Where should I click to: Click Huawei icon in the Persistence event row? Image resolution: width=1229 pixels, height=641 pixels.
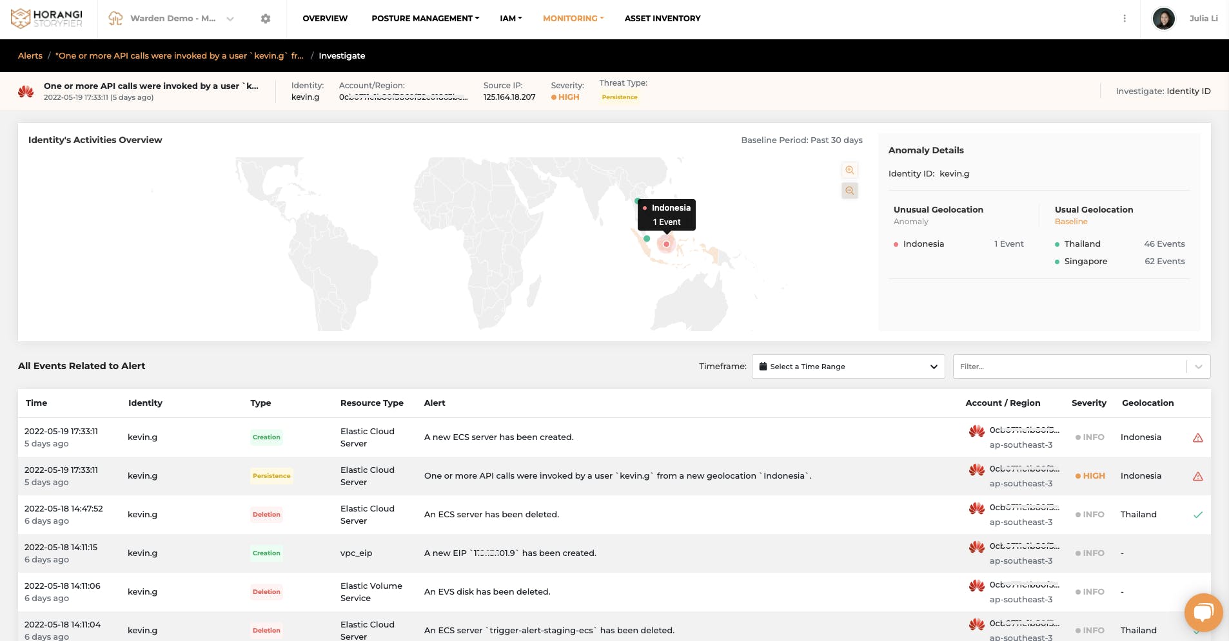(976, 470)
